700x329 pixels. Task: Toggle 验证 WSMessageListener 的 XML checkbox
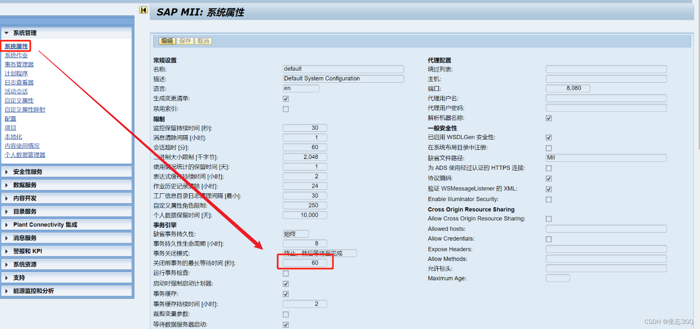(x=549, y=189)
